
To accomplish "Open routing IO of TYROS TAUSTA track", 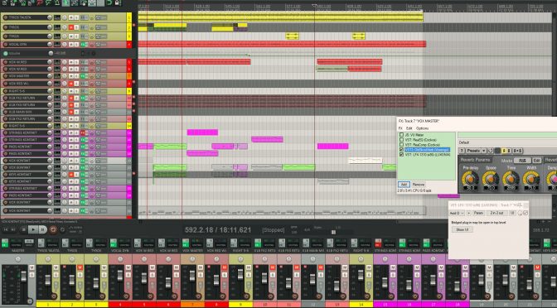I will pos(57,17).
